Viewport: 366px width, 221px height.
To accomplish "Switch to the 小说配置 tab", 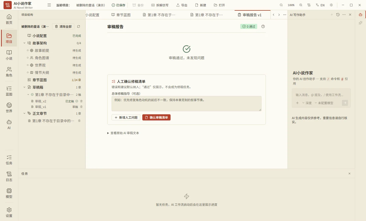I will point(93,15).
